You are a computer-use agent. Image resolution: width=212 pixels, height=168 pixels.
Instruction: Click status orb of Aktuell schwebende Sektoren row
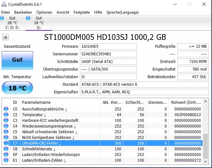(6, 132)
